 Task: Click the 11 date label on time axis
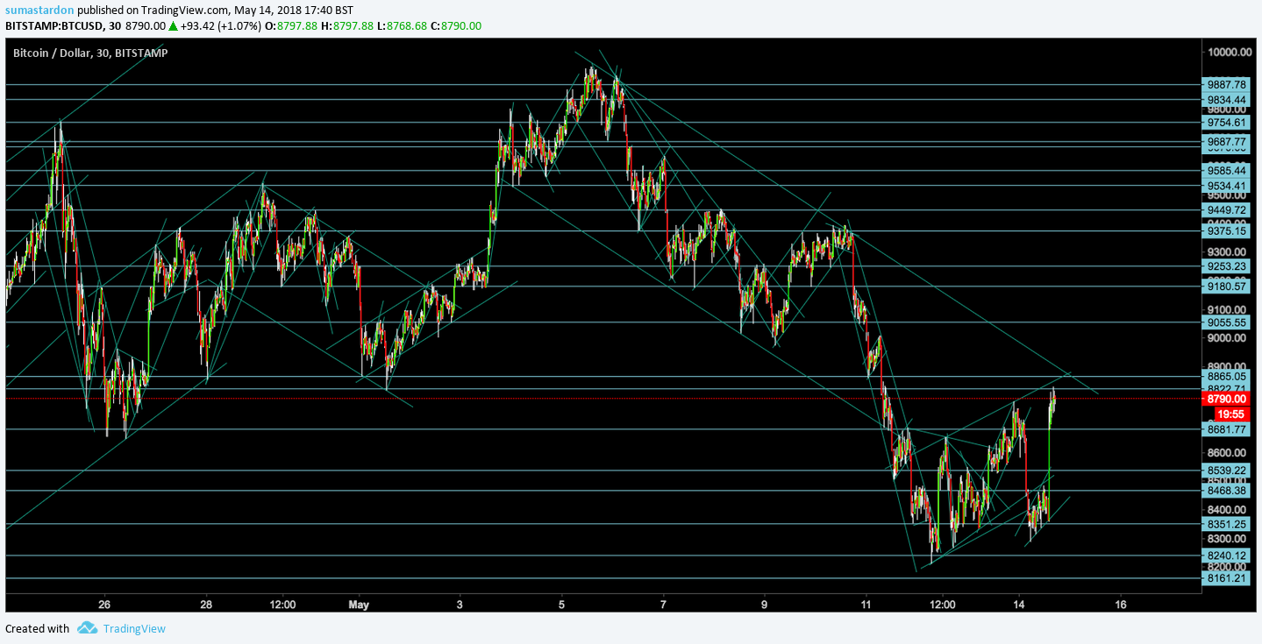pos(866,605)
